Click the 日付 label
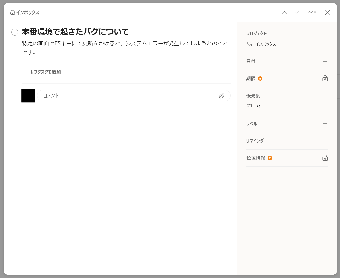340x278 pixels. [x=251, y=61]
